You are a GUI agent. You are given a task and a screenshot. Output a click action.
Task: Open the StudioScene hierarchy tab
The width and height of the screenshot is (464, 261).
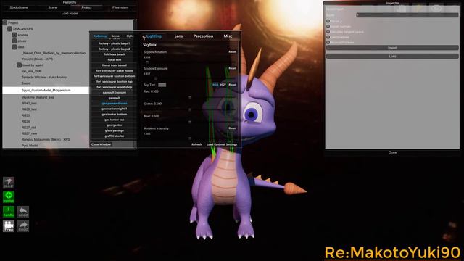pos(19,7)
